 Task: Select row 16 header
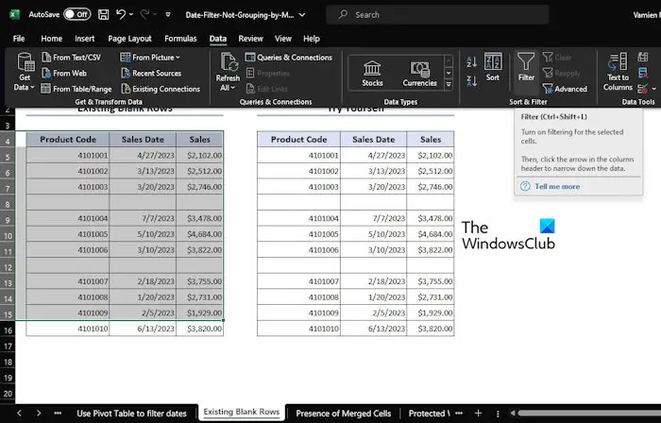point(8,330)
